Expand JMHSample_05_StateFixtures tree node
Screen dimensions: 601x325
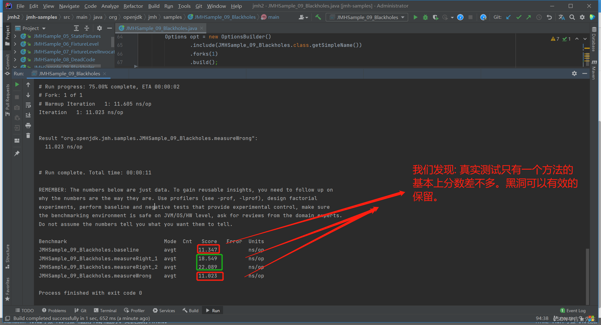(15, 36)
